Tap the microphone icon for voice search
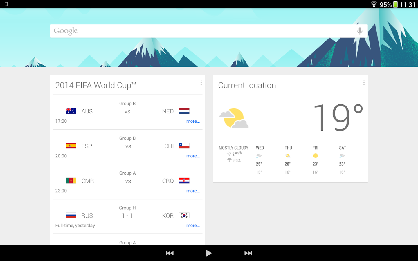418x261 pixels. pos(360,31)
